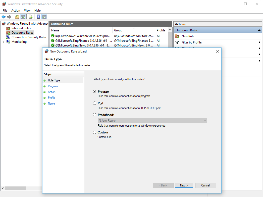Go to the Program step link
This screenshot has width=263, height=197.
(x=53, y=86)
